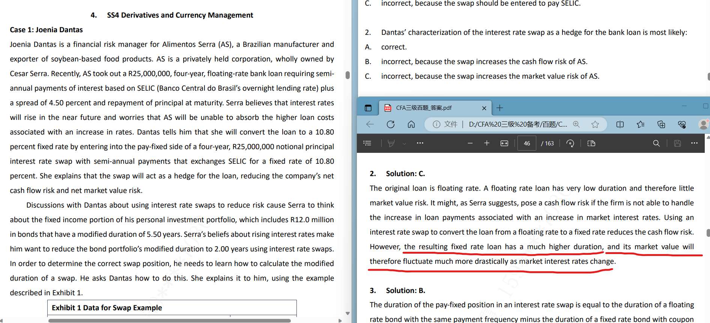This screenshot has width=710, height=323.
Task: Open browser Collections panel
Action: pos(661,124)
